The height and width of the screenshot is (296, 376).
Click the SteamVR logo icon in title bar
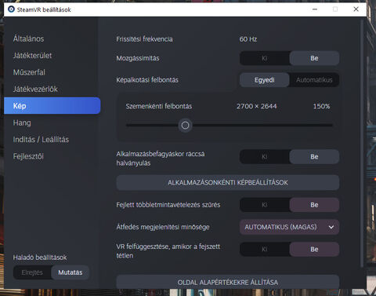point(11,9)
